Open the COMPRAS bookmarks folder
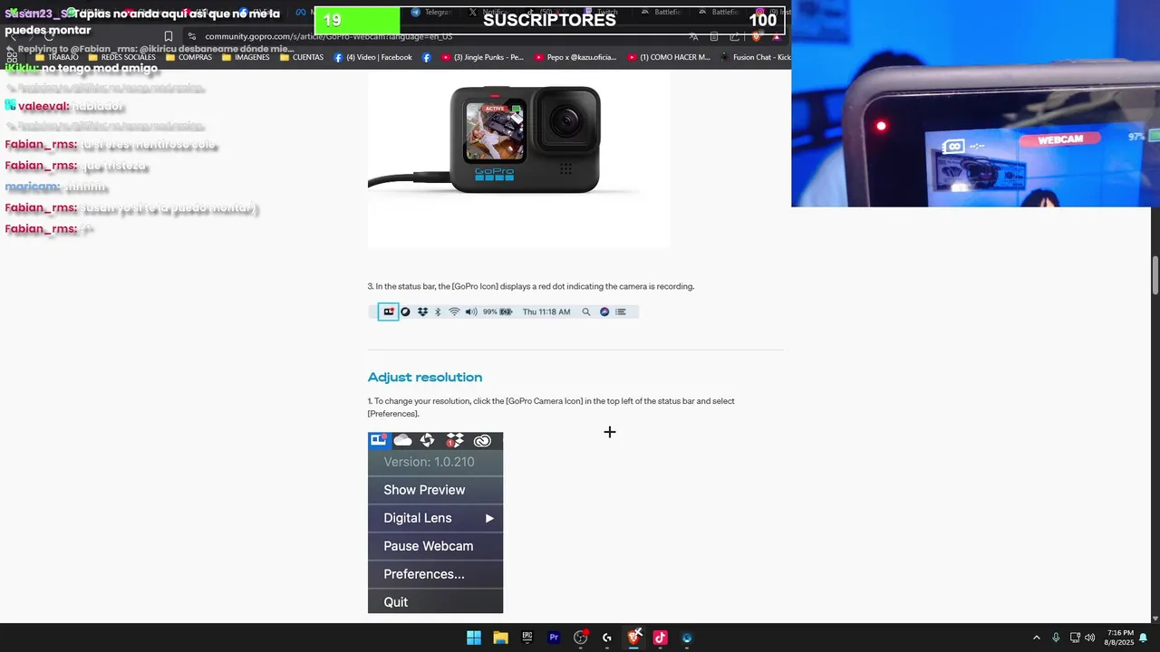The width and height of the screenshot is (1160, 652). tap(188, 57)
